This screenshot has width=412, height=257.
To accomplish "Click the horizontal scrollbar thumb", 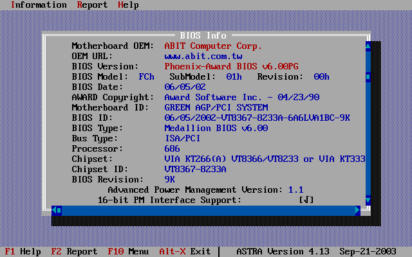I will (59, 210).
